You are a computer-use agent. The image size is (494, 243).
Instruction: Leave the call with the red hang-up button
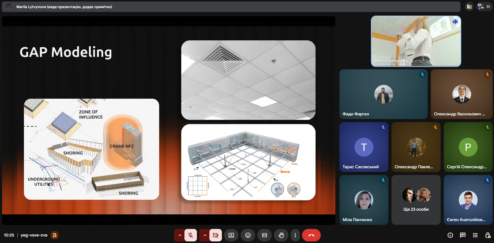311,235
